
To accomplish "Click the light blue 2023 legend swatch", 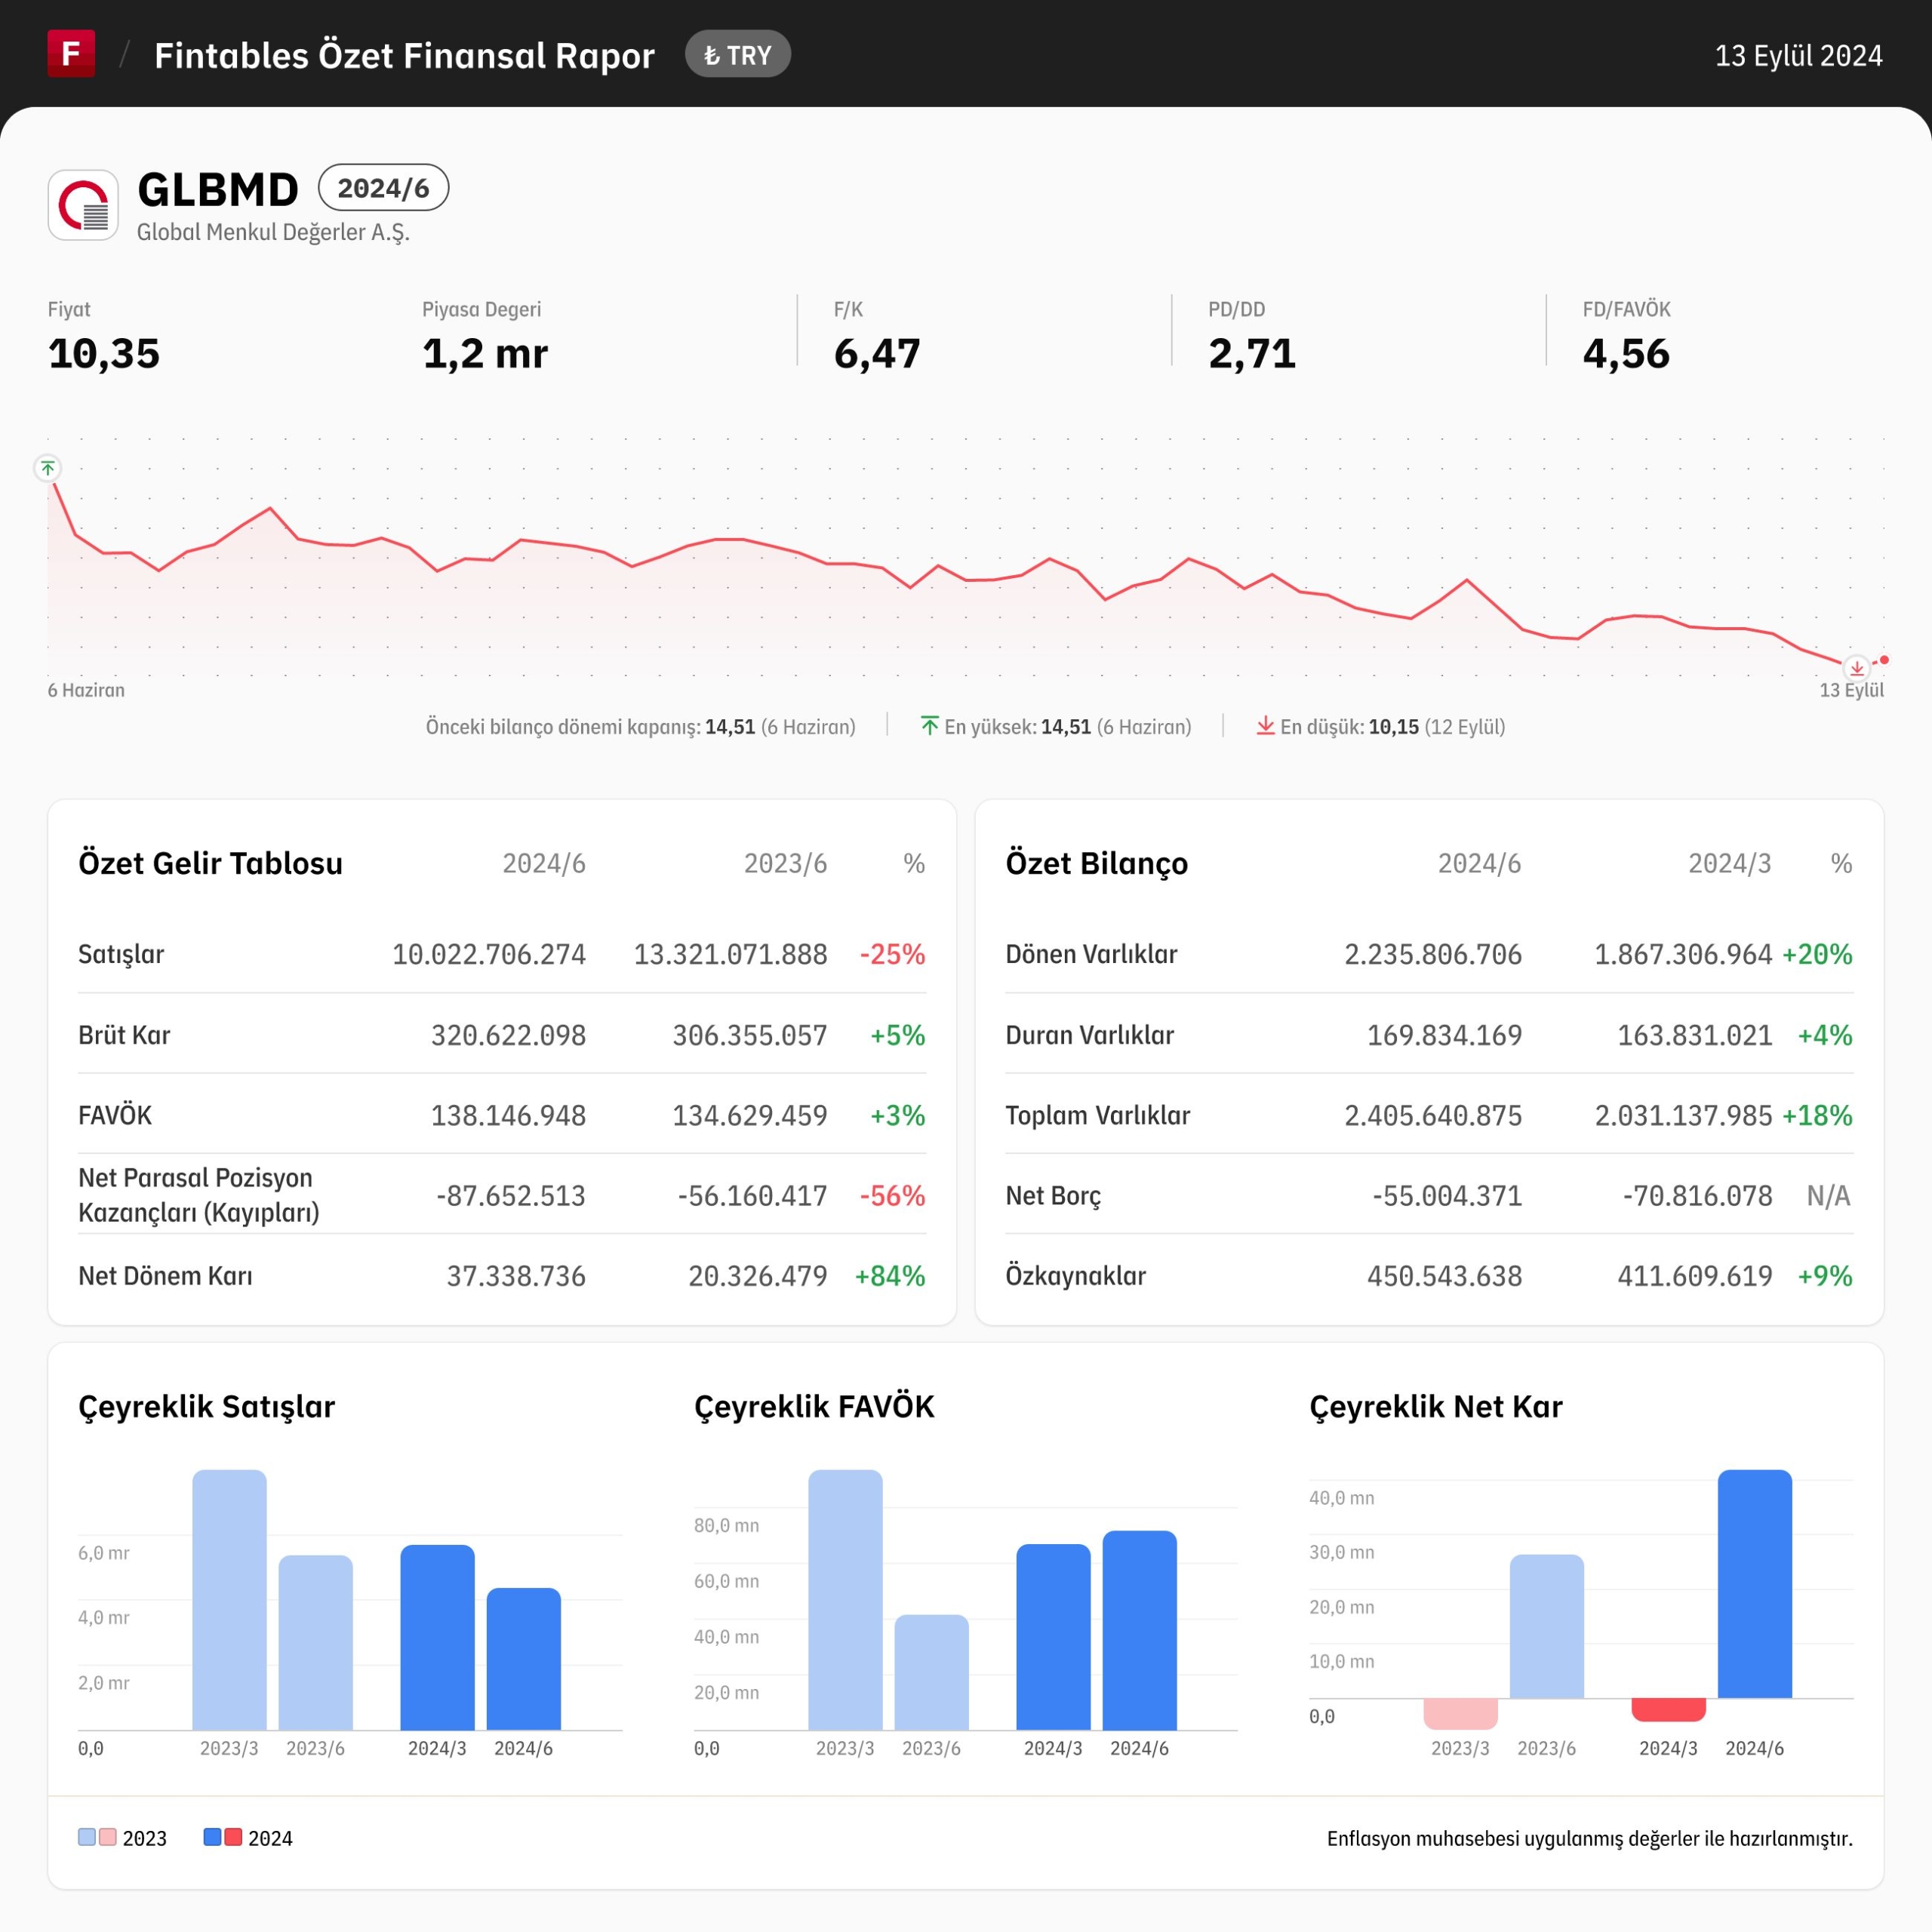I will pyautogui.click(x=87, y=1837).
